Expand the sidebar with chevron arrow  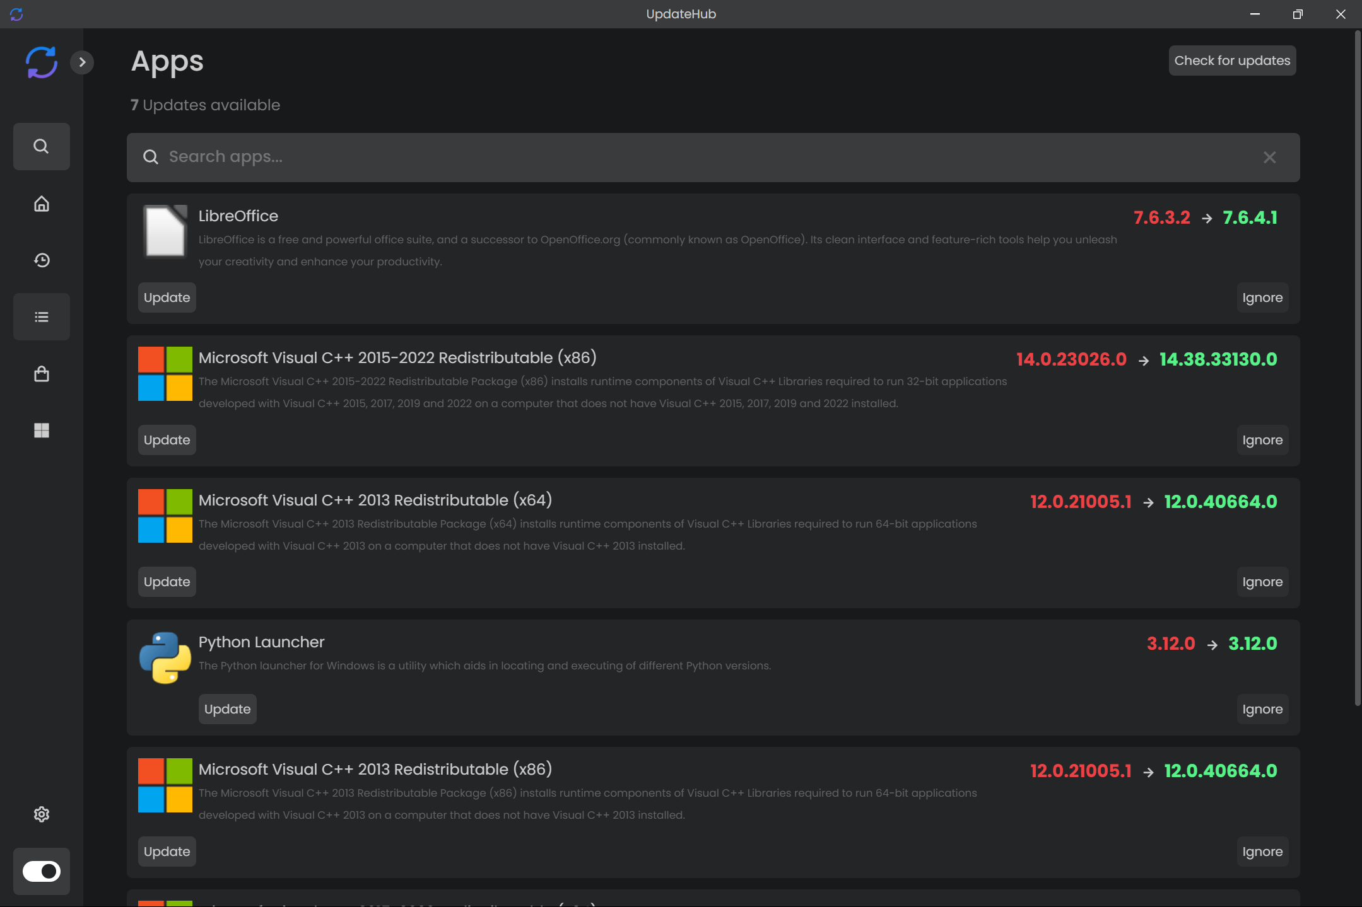pyautogui.click(x=82, y=62)
